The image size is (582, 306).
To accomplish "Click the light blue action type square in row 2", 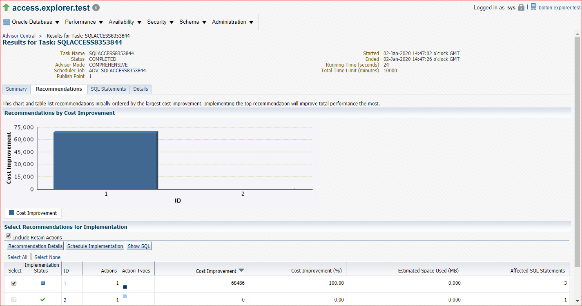I will click(125, 296).
